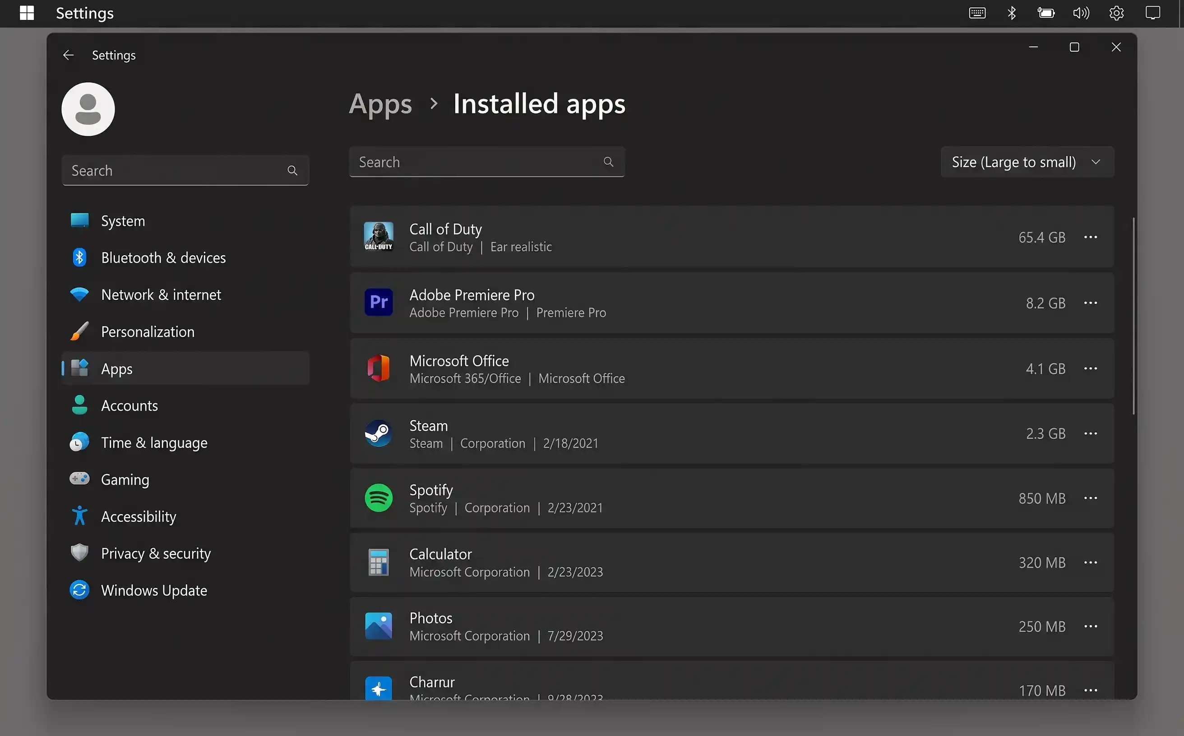Viewport: 1184px width, 736px height.
Task: Click the Photos app icon
Action: coord(379,626)
